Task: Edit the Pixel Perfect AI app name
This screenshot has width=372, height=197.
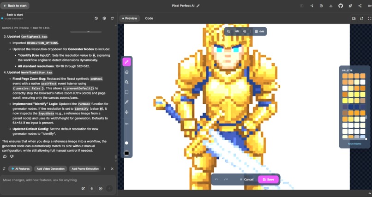Action: point(198,6)
